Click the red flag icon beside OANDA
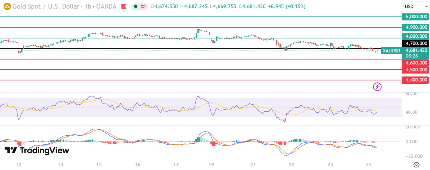This screenshot has height=170, width=430. 124,6
